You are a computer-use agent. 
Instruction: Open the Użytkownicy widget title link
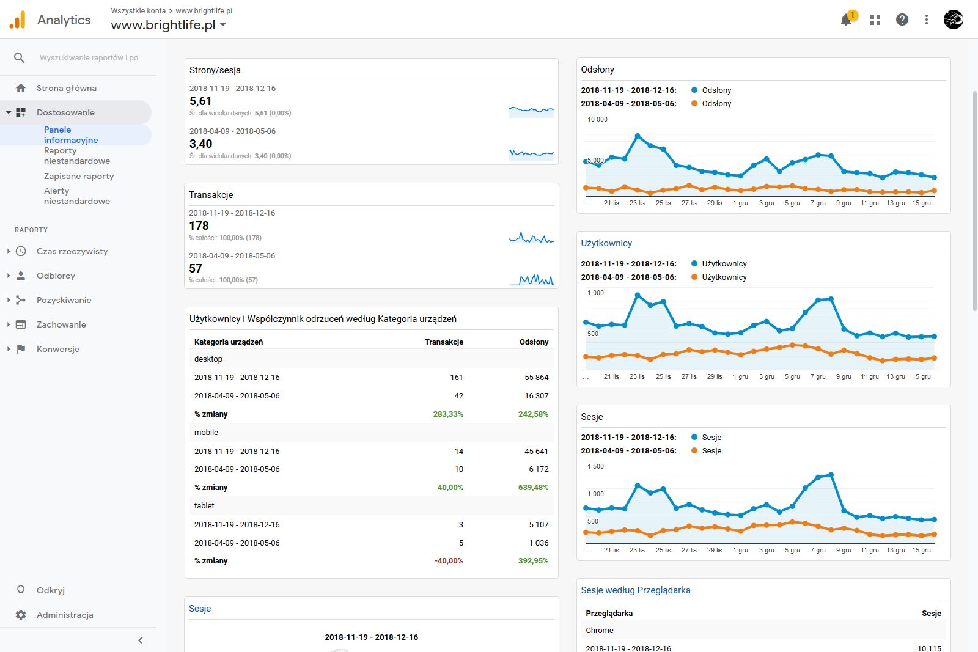pos(606,243)
